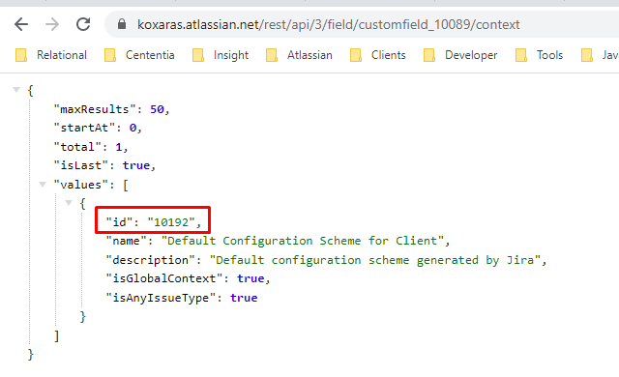Click the Developer folder icon
Image resolution: width=619 pixels, height=377 pixels.
429,55
